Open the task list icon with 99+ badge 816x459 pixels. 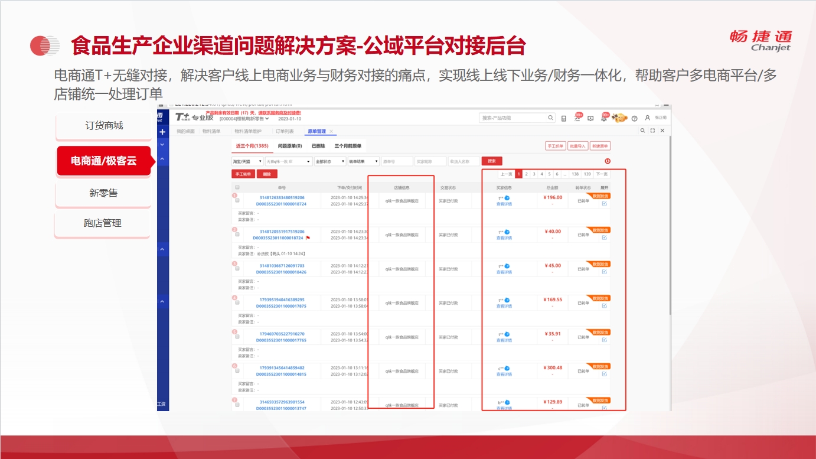tap(577, 118)
